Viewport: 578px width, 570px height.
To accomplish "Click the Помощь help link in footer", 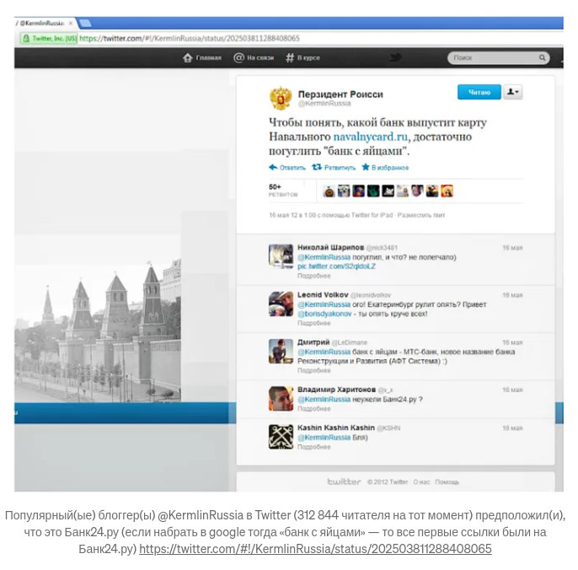I will tap(447, 481).
